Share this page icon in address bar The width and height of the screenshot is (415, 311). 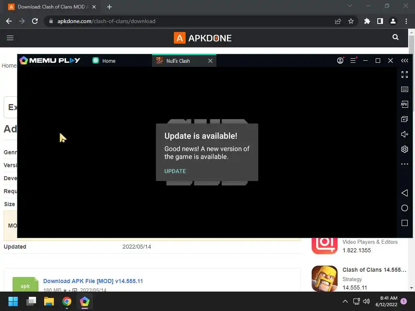click(x=338, y=21)
